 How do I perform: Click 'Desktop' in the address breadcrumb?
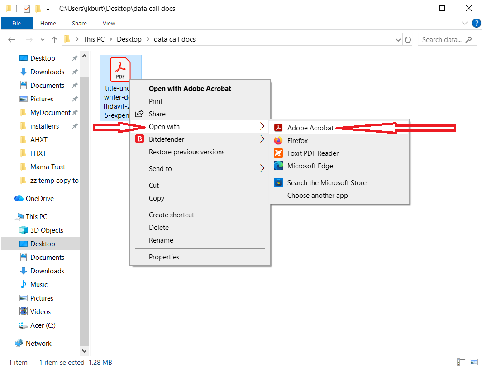point(129,39)
